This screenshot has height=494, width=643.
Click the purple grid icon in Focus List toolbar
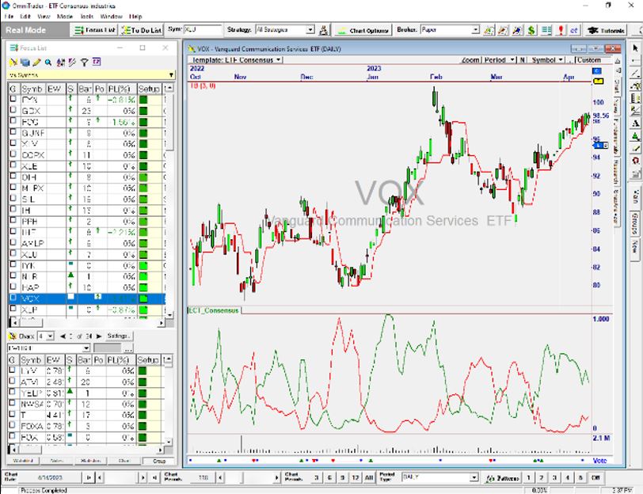(x=97, y=62)
